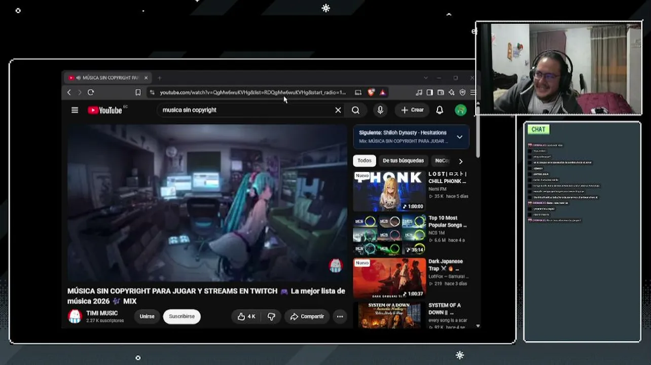Click the magnifying glass search button
This screenshot has height=365, width=651.
[x=356, y=110]
